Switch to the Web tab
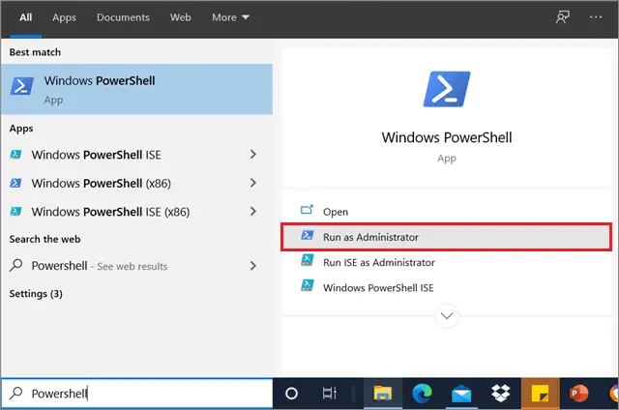The image size is (619, 410). click(181, 17)
